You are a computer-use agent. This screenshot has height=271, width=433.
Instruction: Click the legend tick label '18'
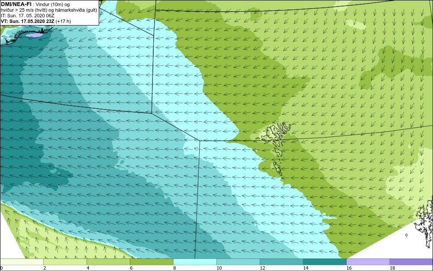click(392, 268)
